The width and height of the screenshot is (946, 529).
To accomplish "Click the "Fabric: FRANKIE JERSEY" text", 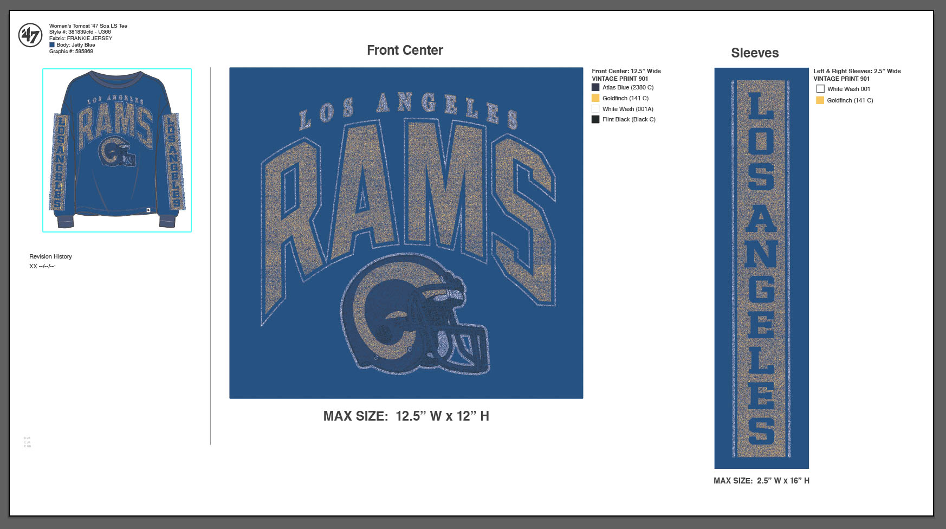I will pos(81,38).
